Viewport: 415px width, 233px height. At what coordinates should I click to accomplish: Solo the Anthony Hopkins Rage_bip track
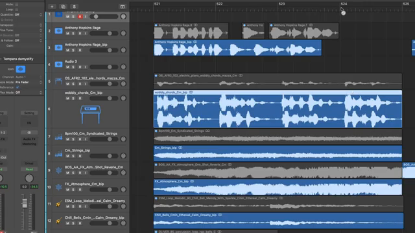73,50
